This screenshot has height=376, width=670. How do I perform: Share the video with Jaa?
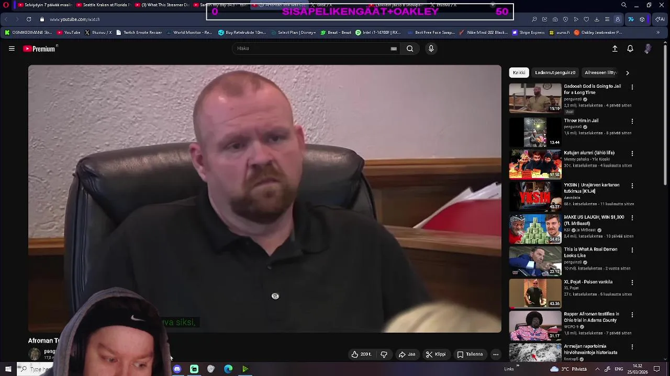(407, 354)
